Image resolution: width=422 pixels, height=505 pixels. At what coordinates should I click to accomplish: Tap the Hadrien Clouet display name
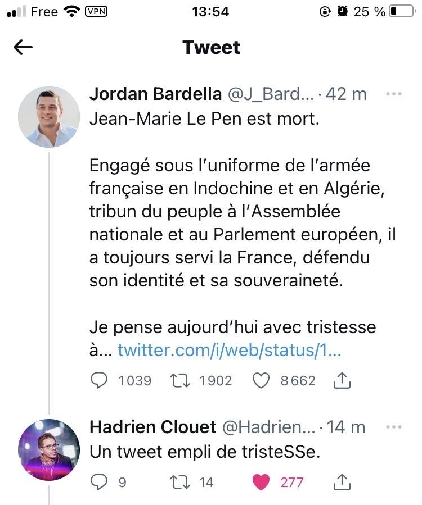point(152,427)
